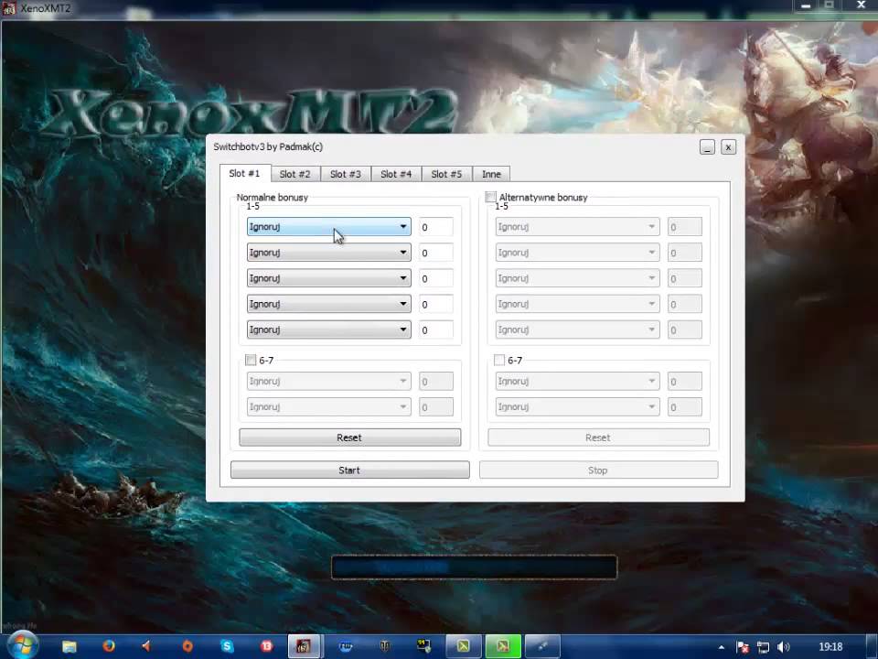This screenshot has width=878, height=659.
Task: Click the Stop button in Switchbot
Action: click(x=598, y=470)
